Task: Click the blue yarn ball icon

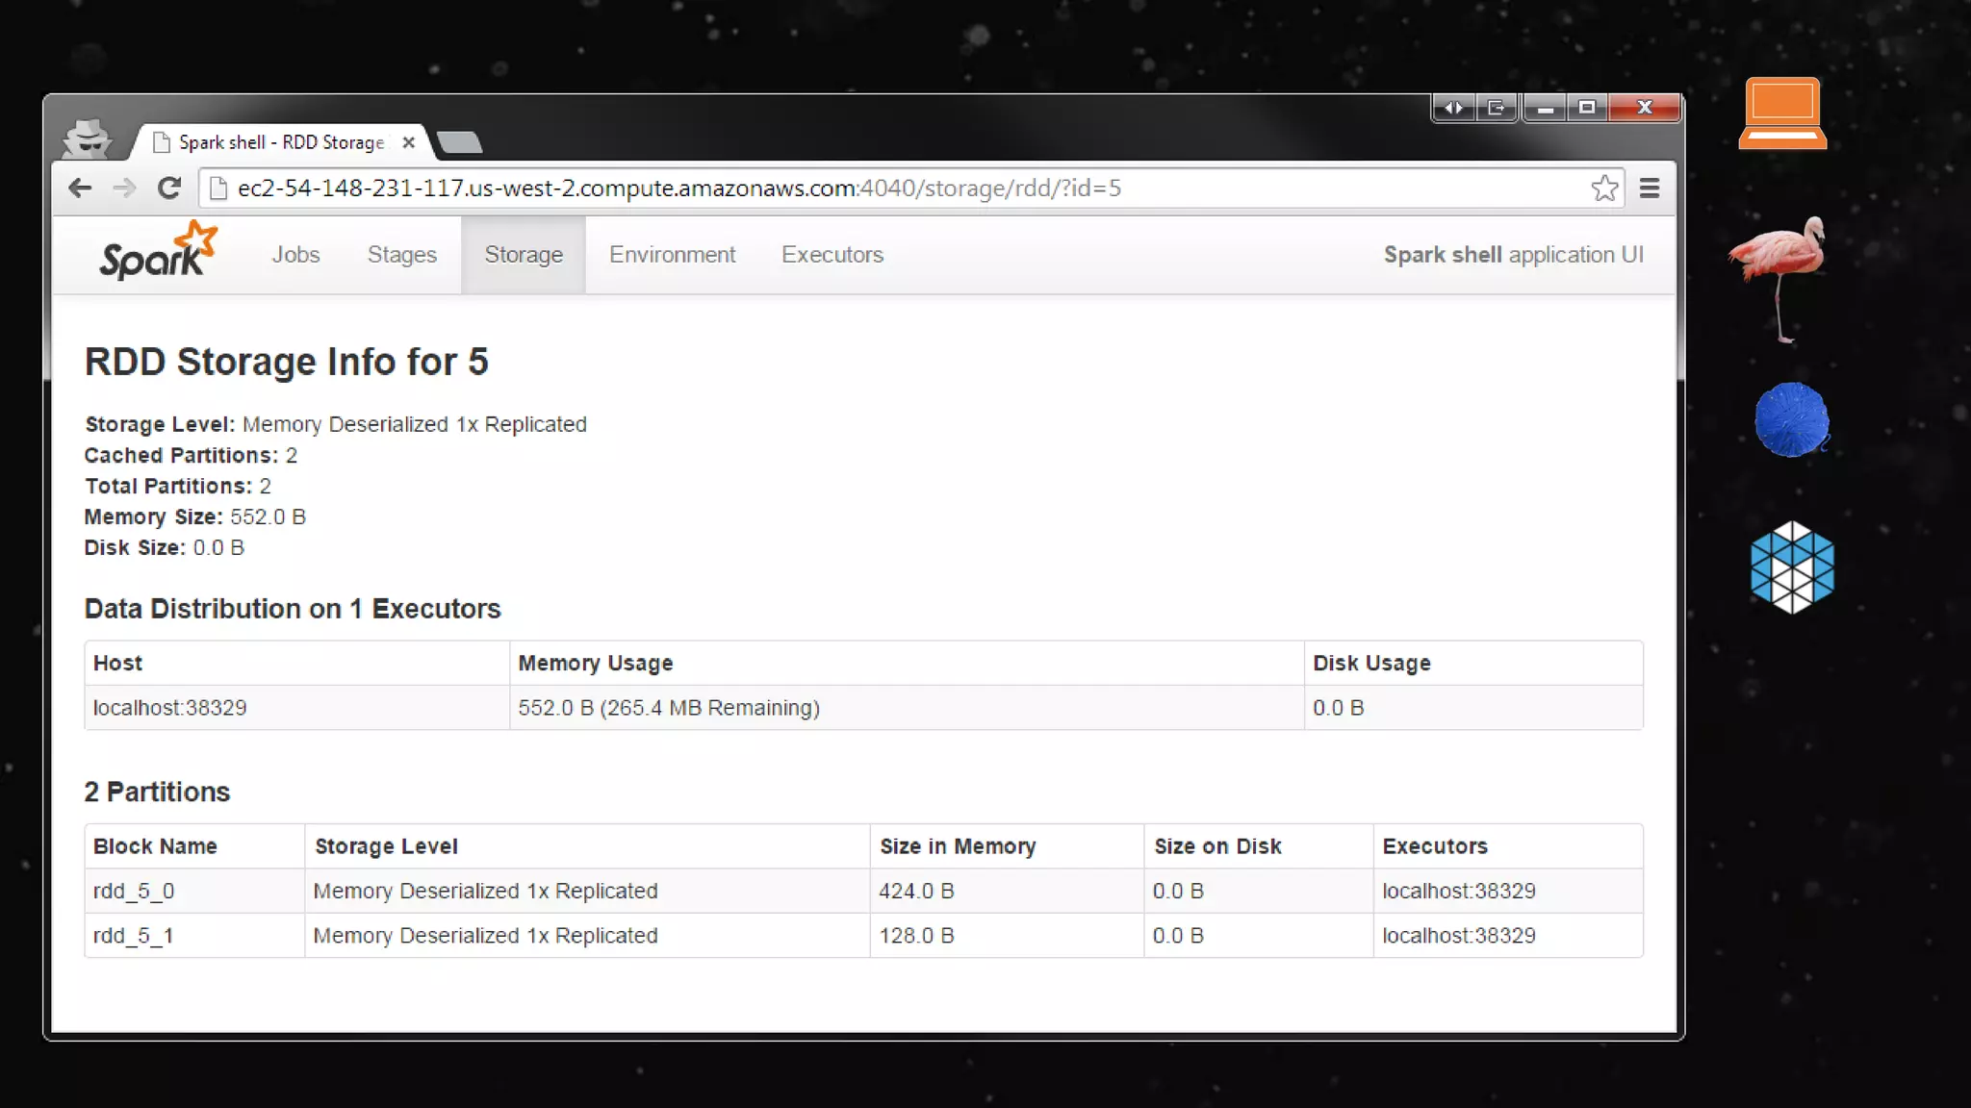Action: (x=1791, y=420)
